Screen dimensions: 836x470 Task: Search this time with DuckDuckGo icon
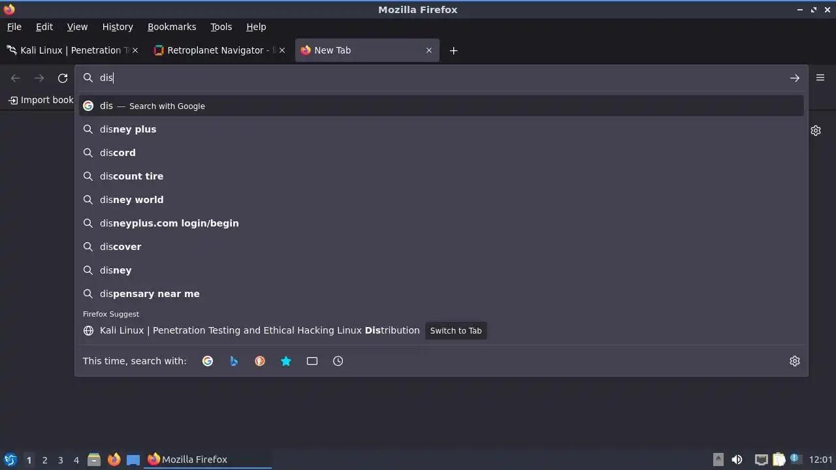[260, 361]
